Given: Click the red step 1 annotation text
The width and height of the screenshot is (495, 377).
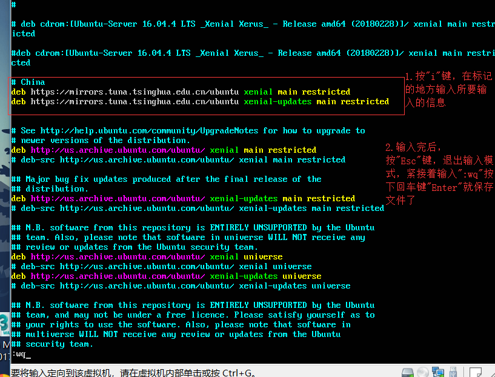Looking at the screenshot, I should (448, 90).
